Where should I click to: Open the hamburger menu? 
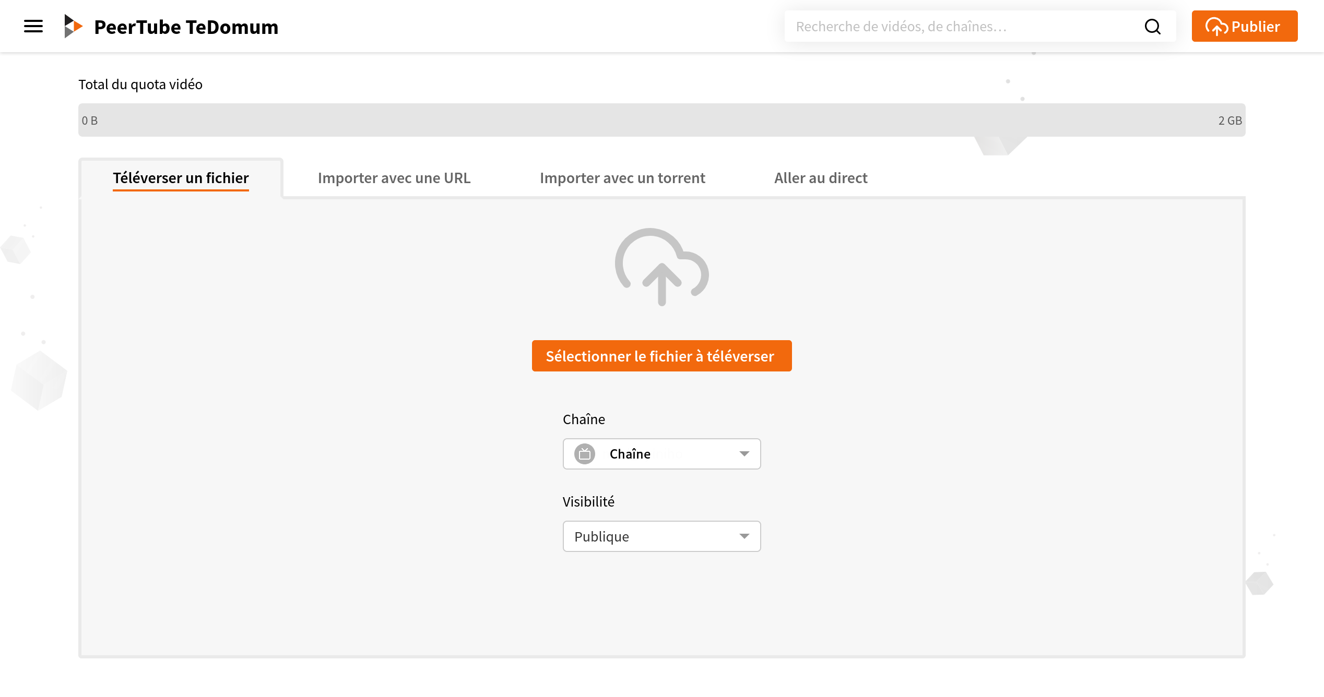(x=33, y=26)
